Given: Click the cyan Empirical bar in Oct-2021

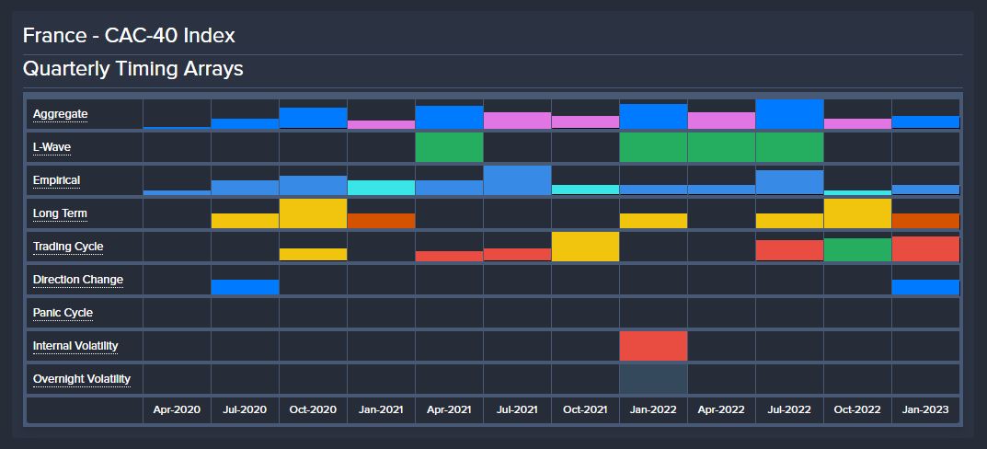Looking at the screenshot, I should (585, 190).
